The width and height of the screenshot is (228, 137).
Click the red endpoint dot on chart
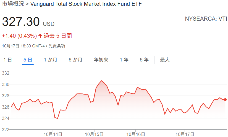pyautogui.click(x=225, y=100)
